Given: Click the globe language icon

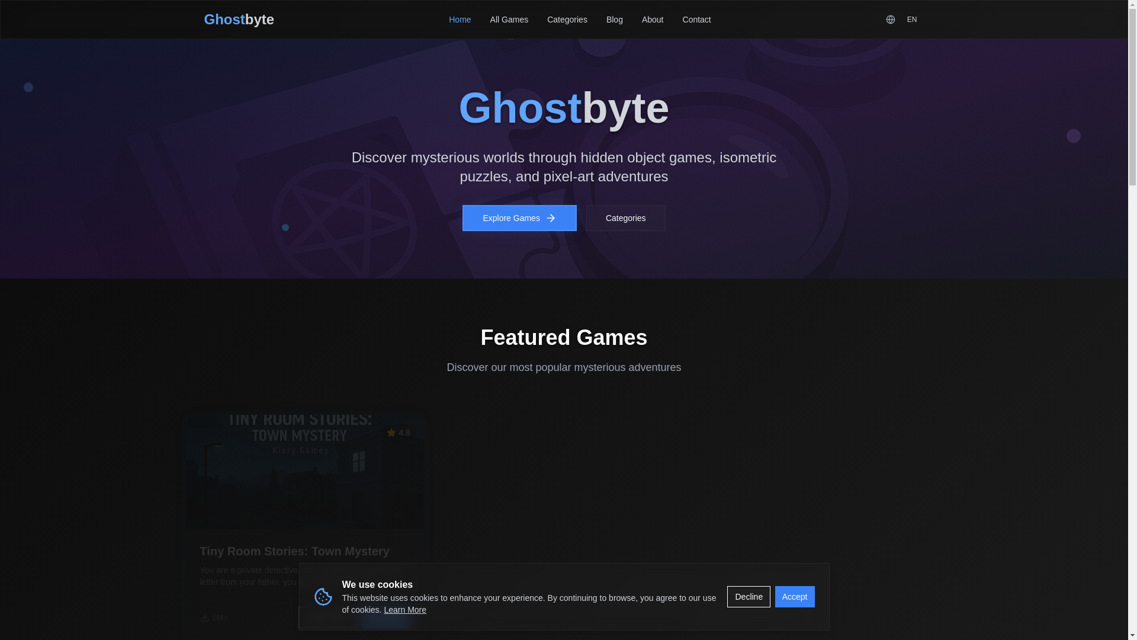Looking at the screenshot, I should point(890,20).
